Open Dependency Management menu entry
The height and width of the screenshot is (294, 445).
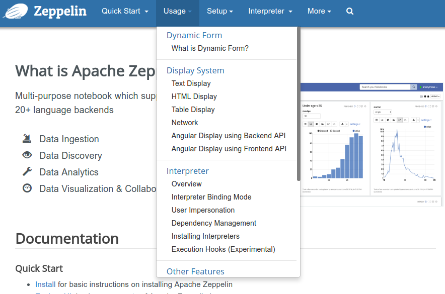(x=214, y=223)
